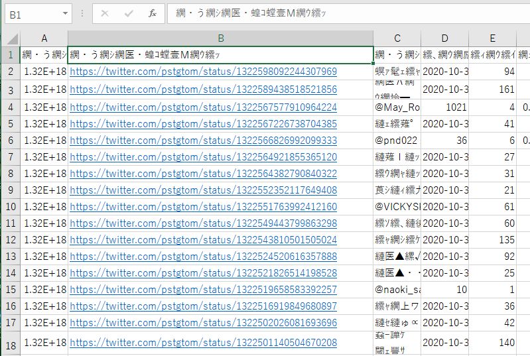Open the Name Box dropdown arrow
The width and height of the screenshot is (530, 356).
65,14
